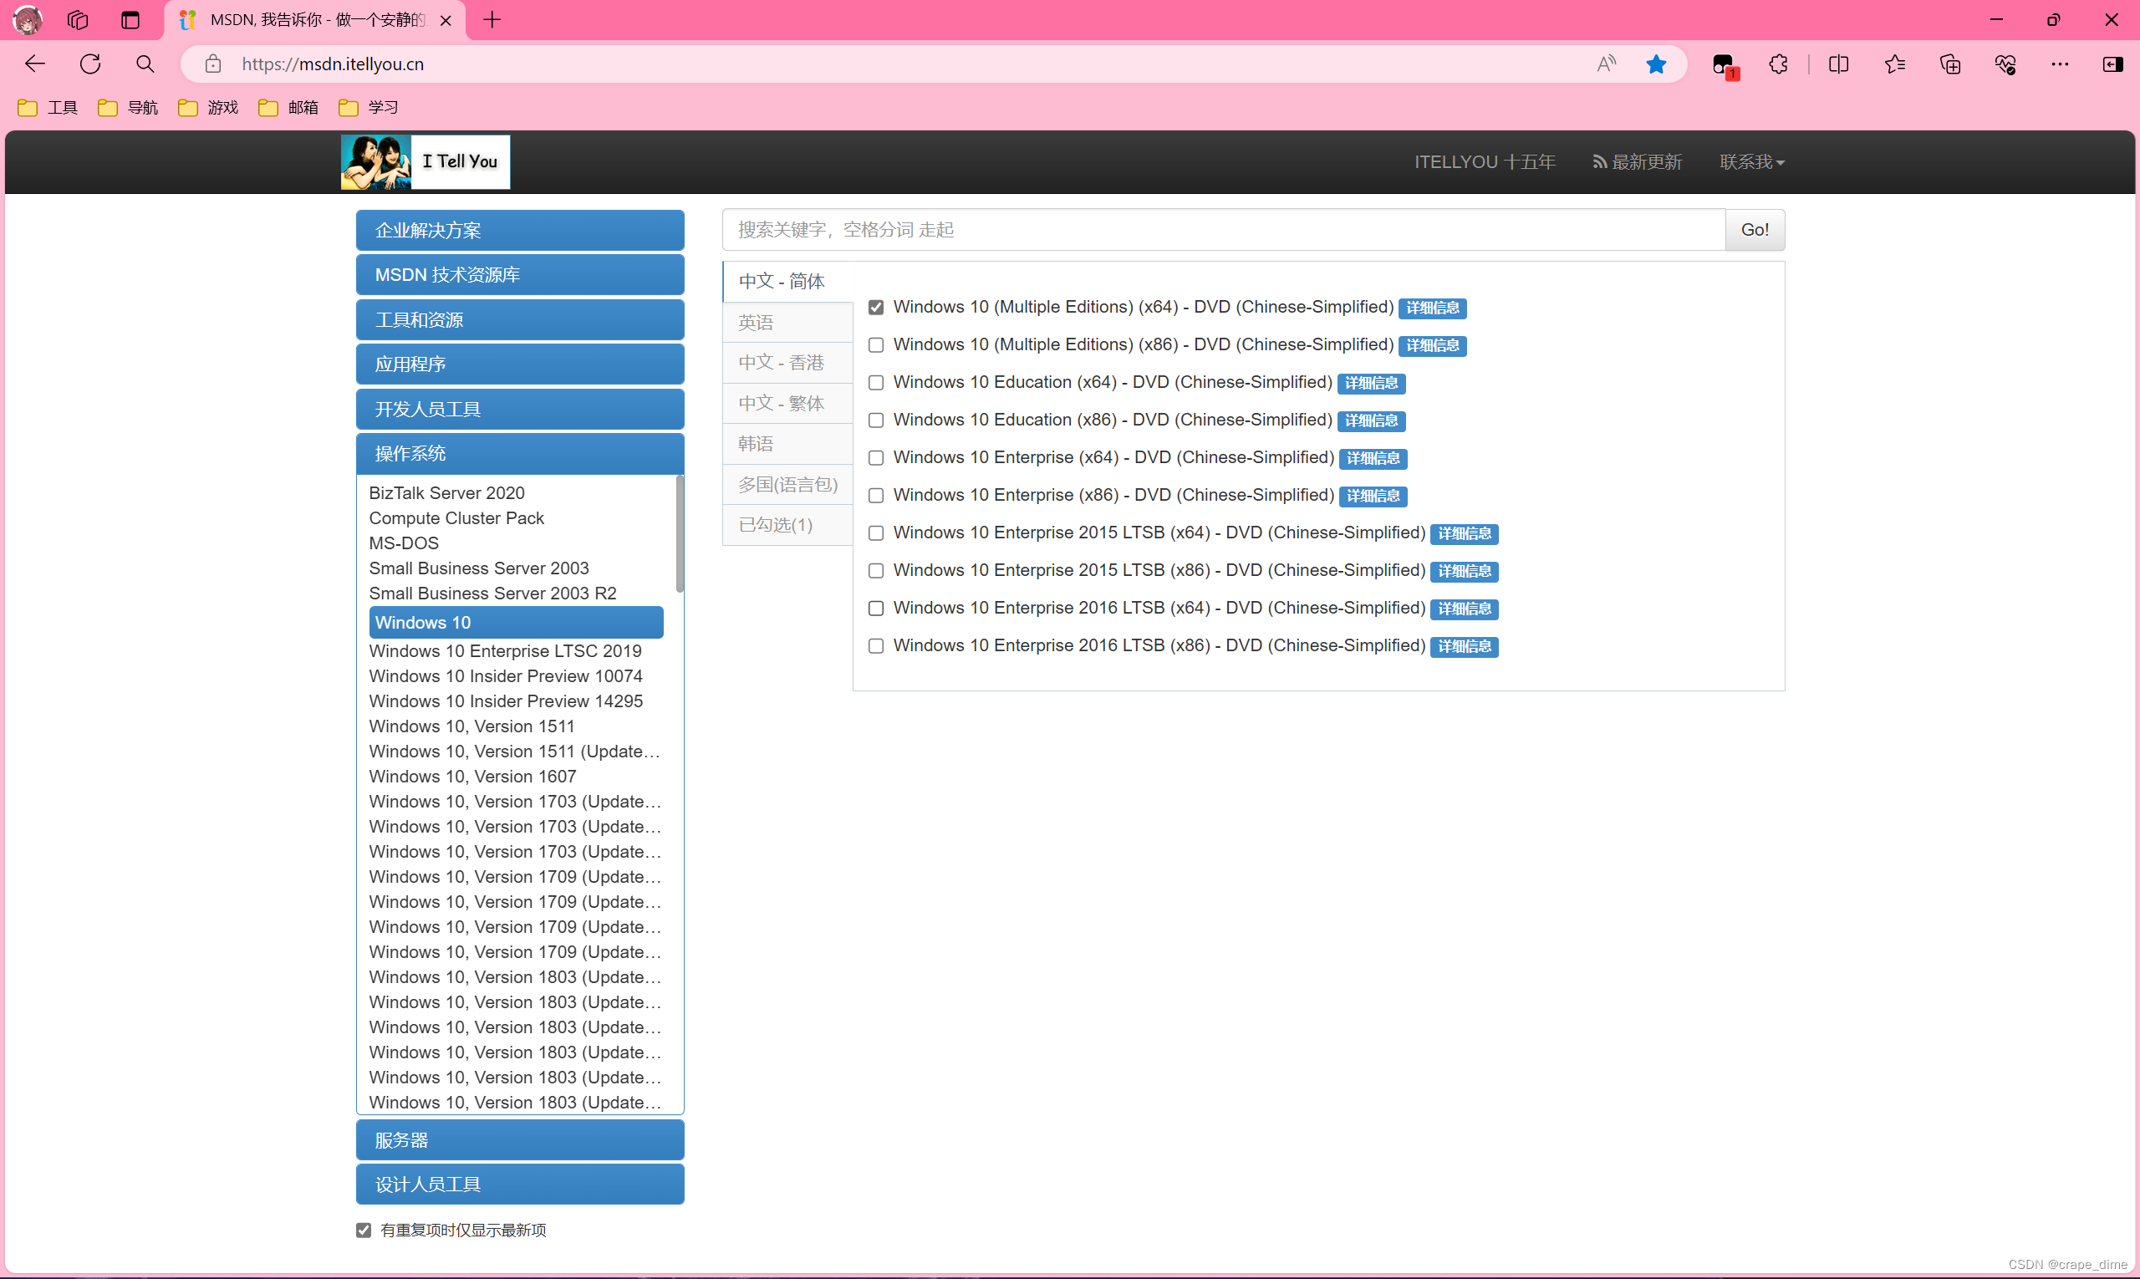Viewport: 2140px width, 1279px height.
Task: Click the back arrow navigation icon
Action: pyautogui.click(x=35, y=64)
